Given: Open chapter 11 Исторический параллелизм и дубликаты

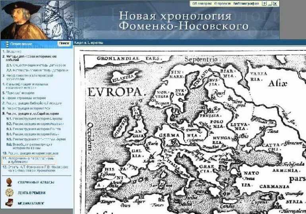Looking at the screenshot, I should pos(28,160).
